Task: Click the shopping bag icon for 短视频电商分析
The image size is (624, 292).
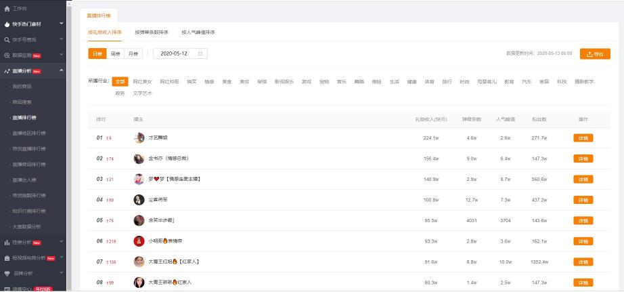Action: coord(7,258)
